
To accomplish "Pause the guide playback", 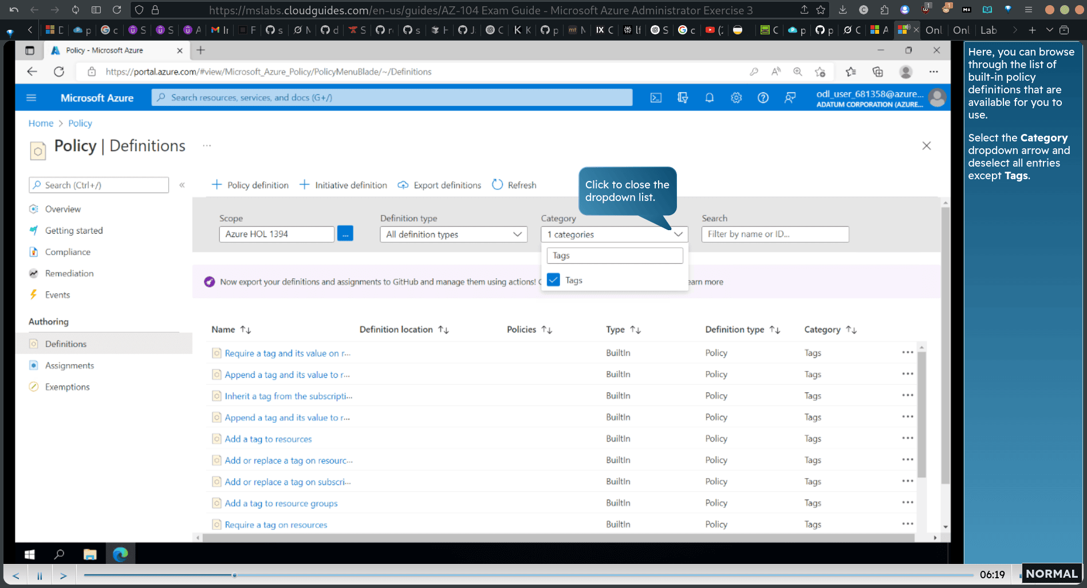I will pyautogui.click(x=40, y=575).
